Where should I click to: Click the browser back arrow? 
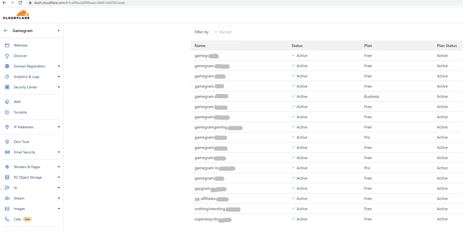click(4, 3)
